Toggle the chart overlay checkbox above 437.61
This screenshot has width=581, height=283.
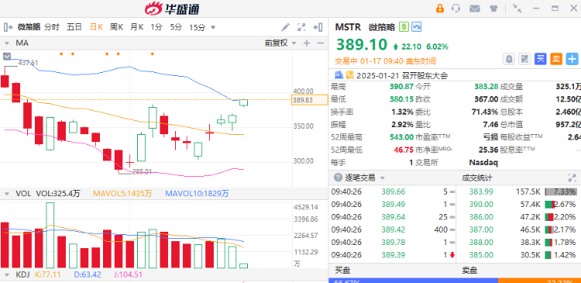[7, 57]
